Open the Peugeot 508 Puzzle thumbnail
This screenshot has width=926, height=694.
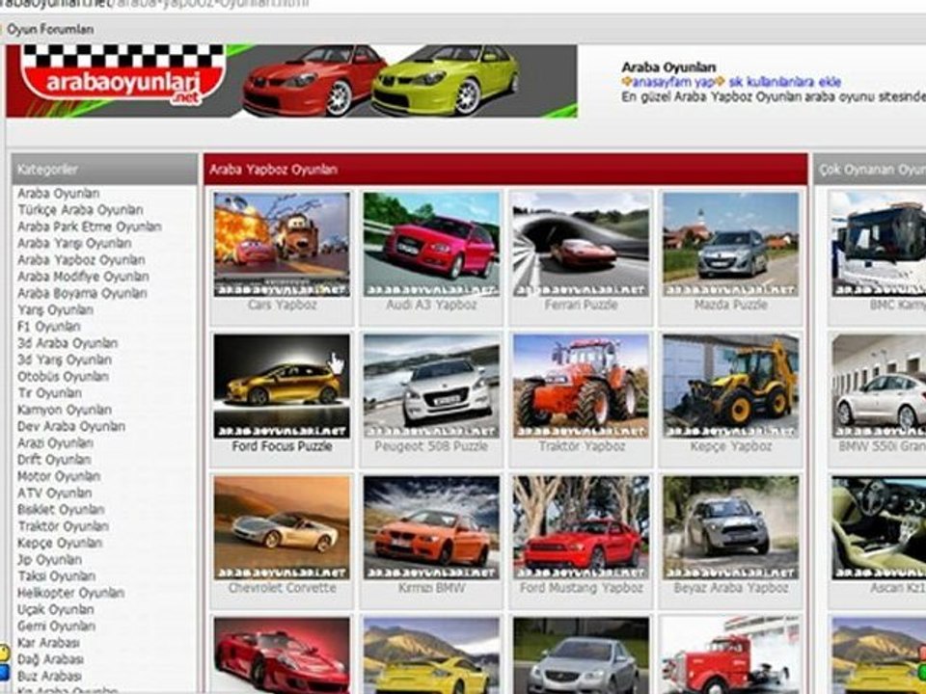(x=431, y=386)
